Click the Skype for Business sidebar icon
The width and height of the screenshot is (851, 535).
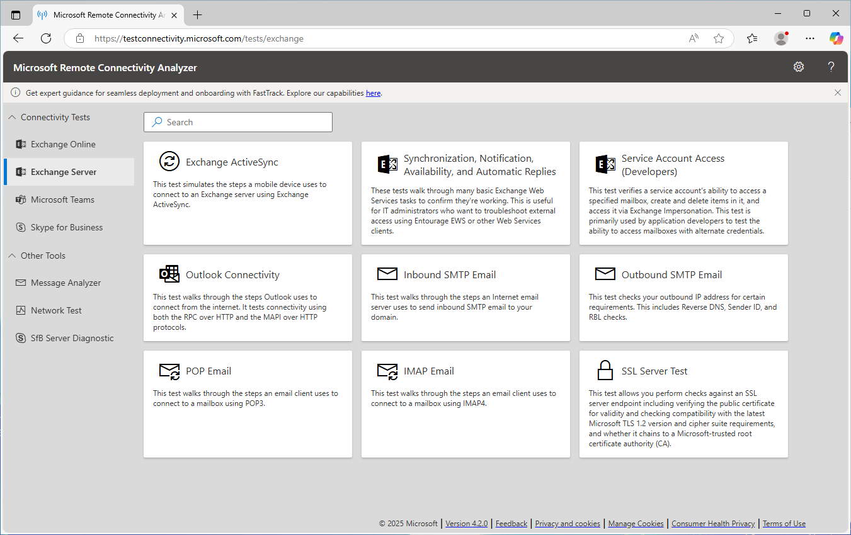coord(21,227)
